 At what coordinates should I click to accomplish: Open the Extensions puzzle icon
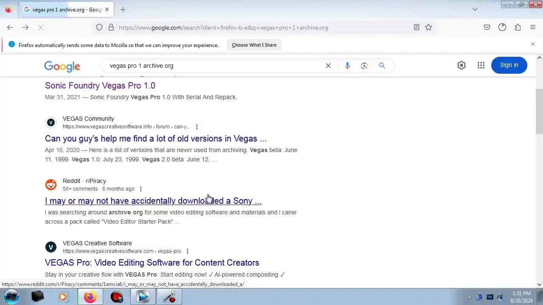tap(518, 28)
